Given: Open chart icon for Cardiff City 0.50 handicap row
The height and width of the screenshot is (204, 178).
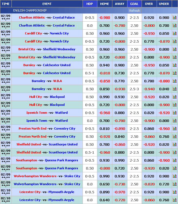Looking at the screenshot, I should tap(174, 33).
